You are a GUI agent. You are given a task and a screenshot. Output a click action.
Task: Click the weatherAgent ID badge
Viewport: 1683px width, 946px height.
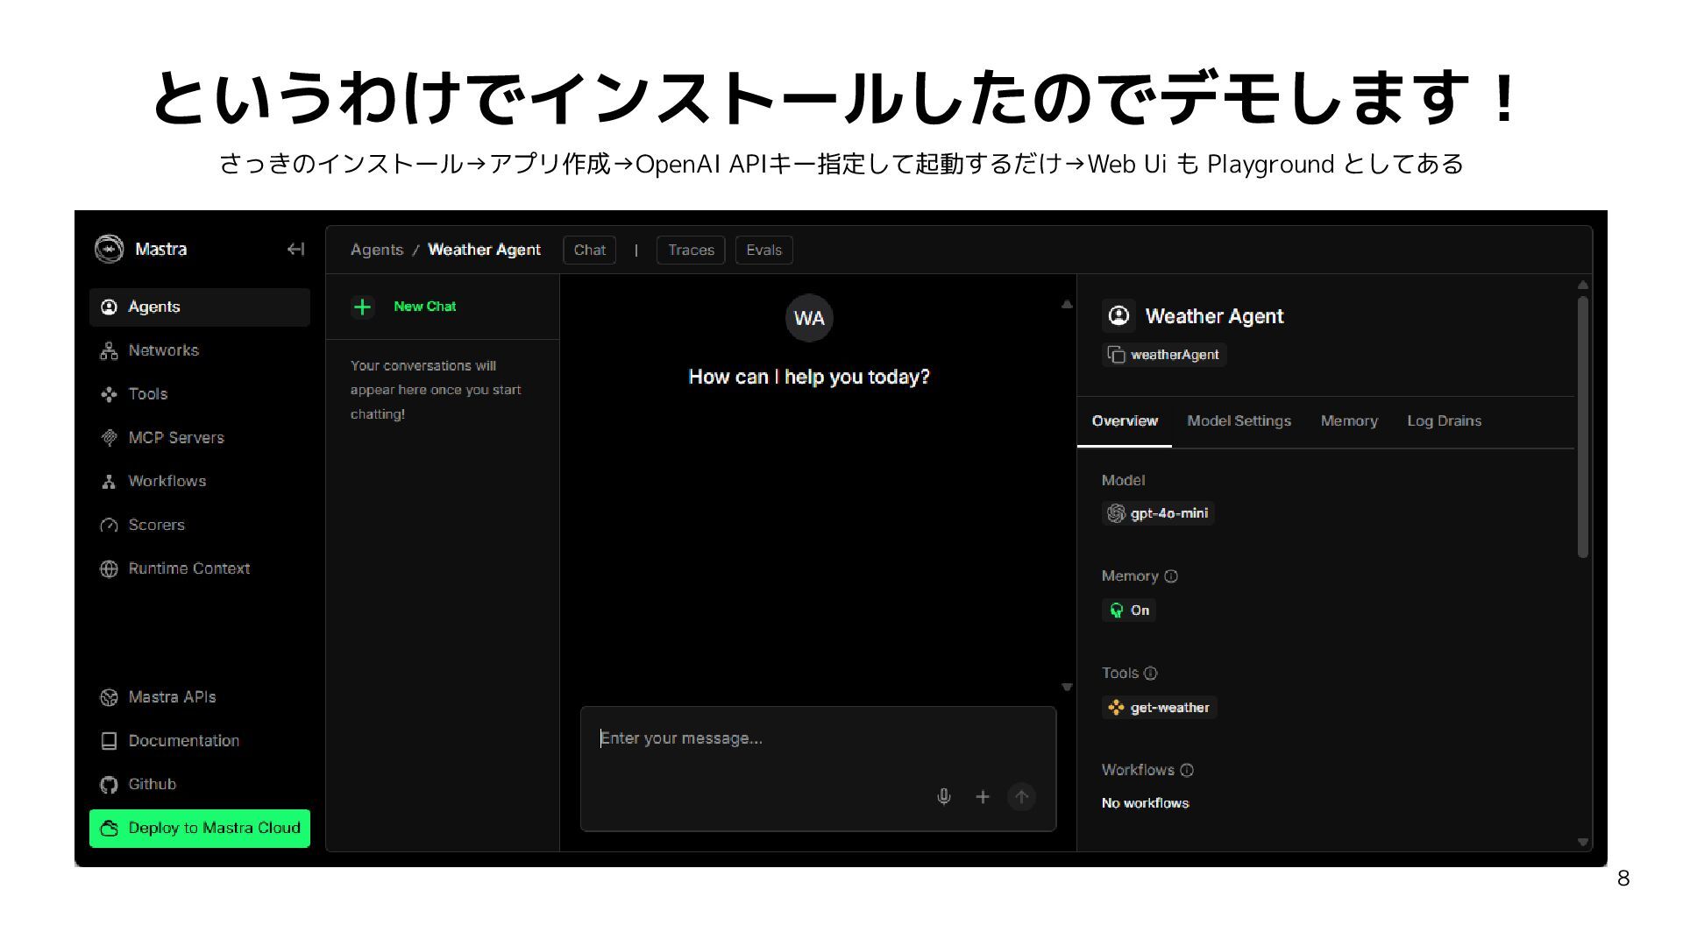(x=1164, y=355)
